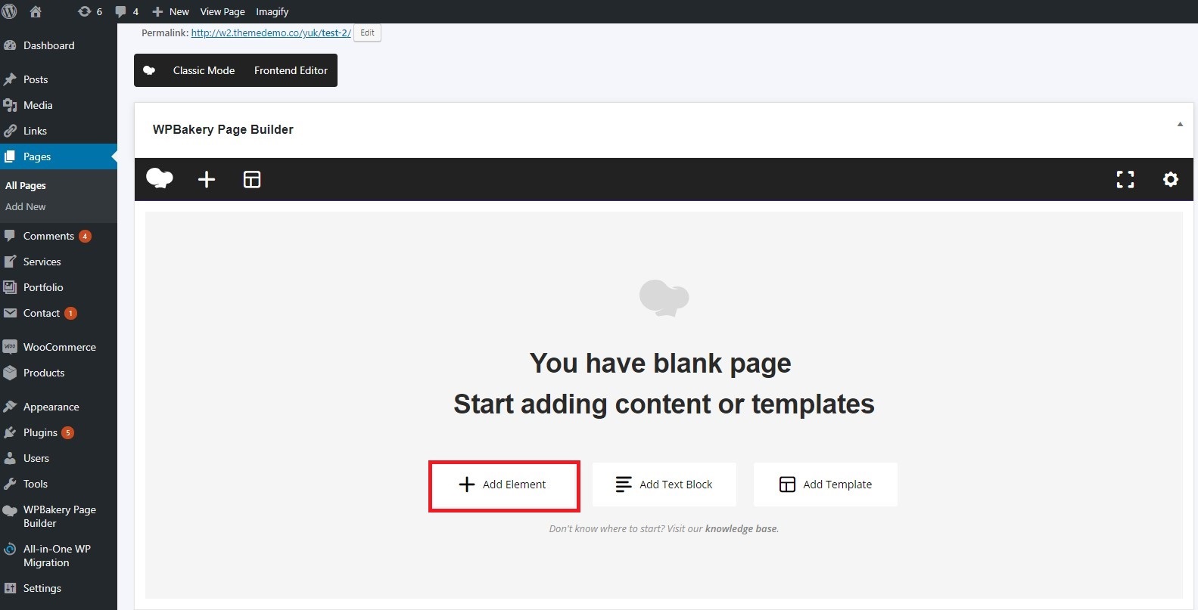1198x610 pixels.
Task: Open WooCommerce in the sidebar menu
Action: 59,347
